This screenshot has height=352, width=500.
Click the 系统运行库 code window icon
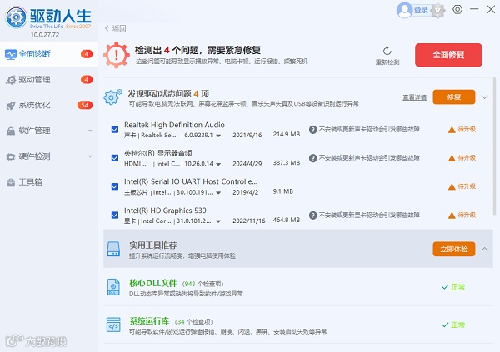113,325
